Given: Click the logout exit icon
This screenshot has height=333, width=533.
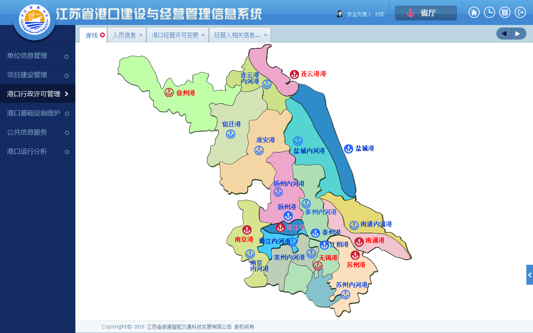Looking at the screenshot, I should point(520,12).
